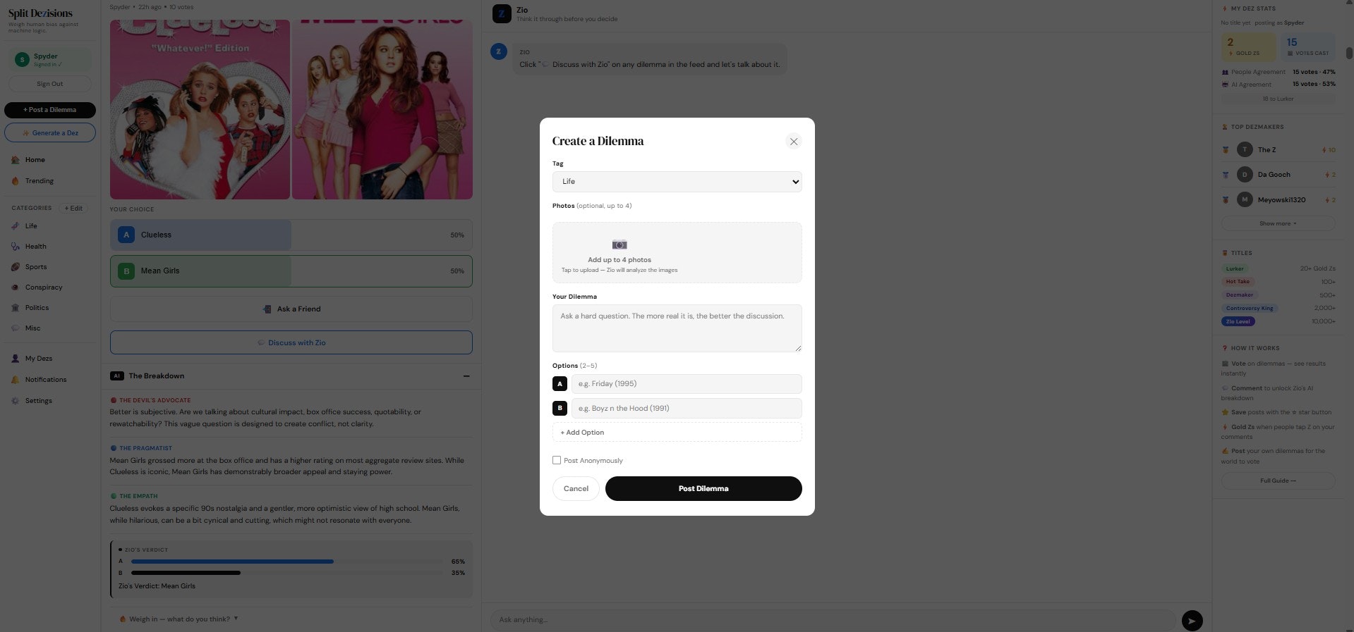The image size is (1354, 632).
Task: Collapse The Breakdown section
Action: (x=466, y=376)
